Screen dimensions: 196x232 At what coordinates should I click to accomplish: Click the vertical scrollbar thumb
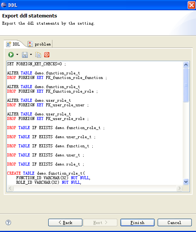click(x=186, y=85)
